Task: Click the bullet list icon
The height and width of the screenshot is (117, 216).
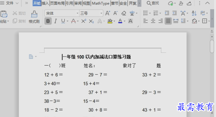Action: [x=146, y=13]
